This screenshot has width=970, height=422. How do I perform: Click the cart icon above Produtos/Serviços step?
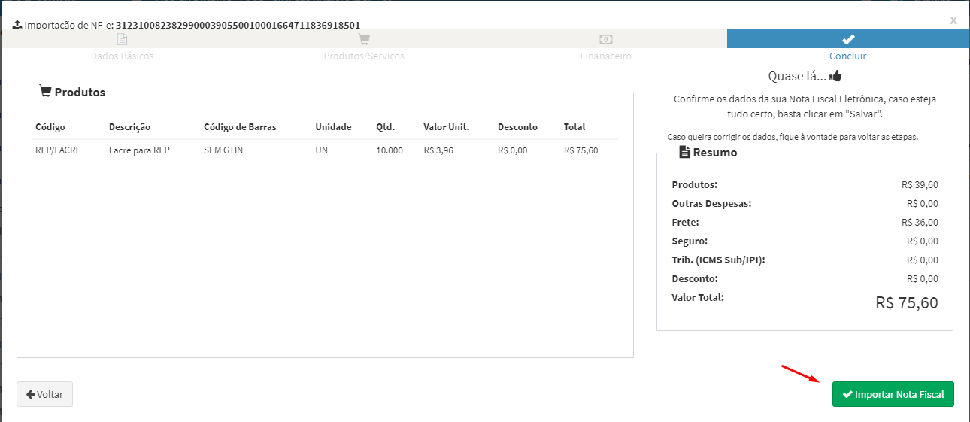click(x=364, y=39)
